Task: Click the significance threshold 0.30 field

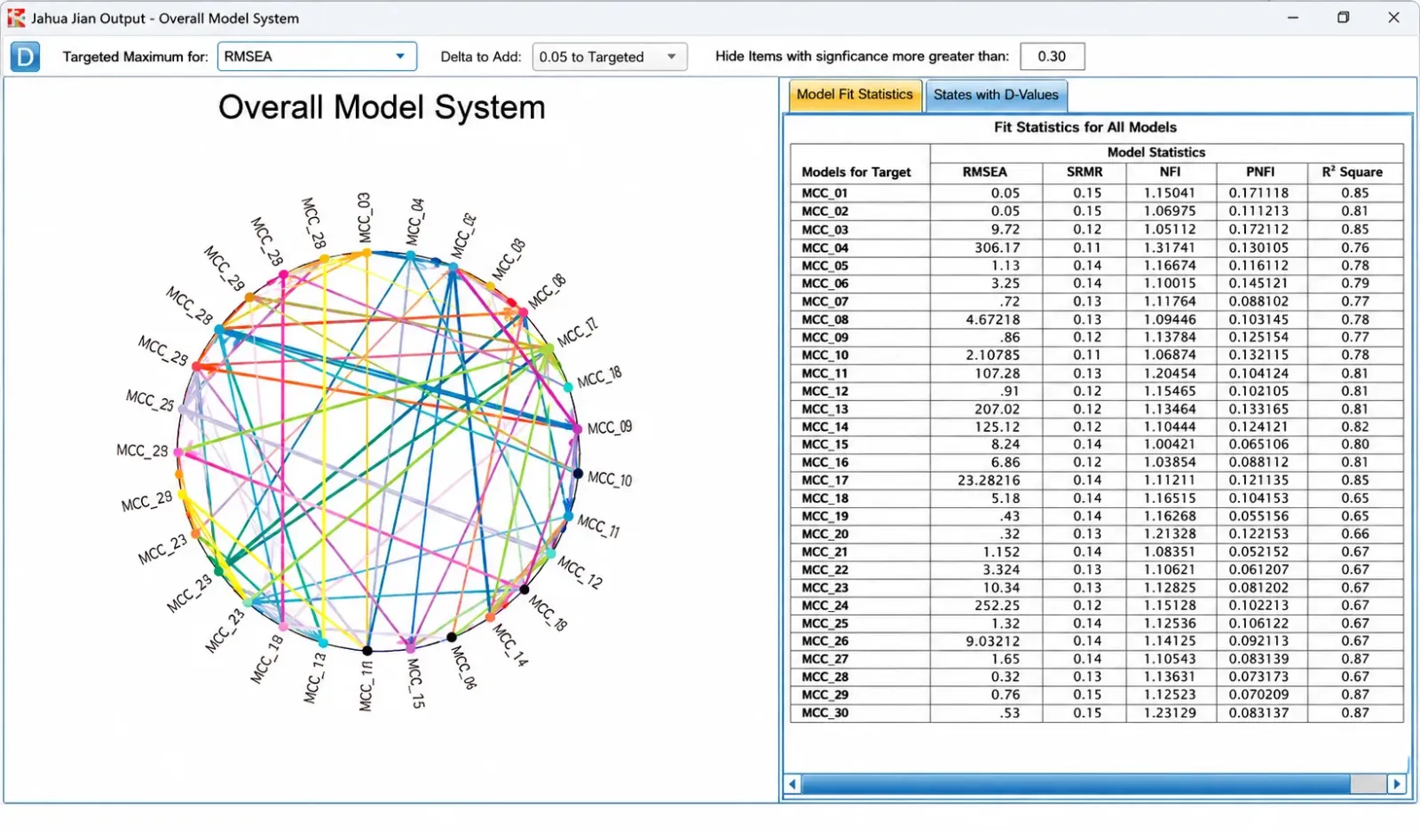Action: [x=1052, y=57]
